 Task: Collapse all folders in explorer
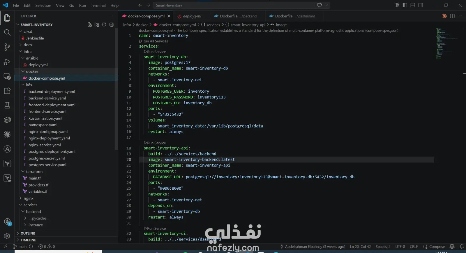click(x=111, y=25)
